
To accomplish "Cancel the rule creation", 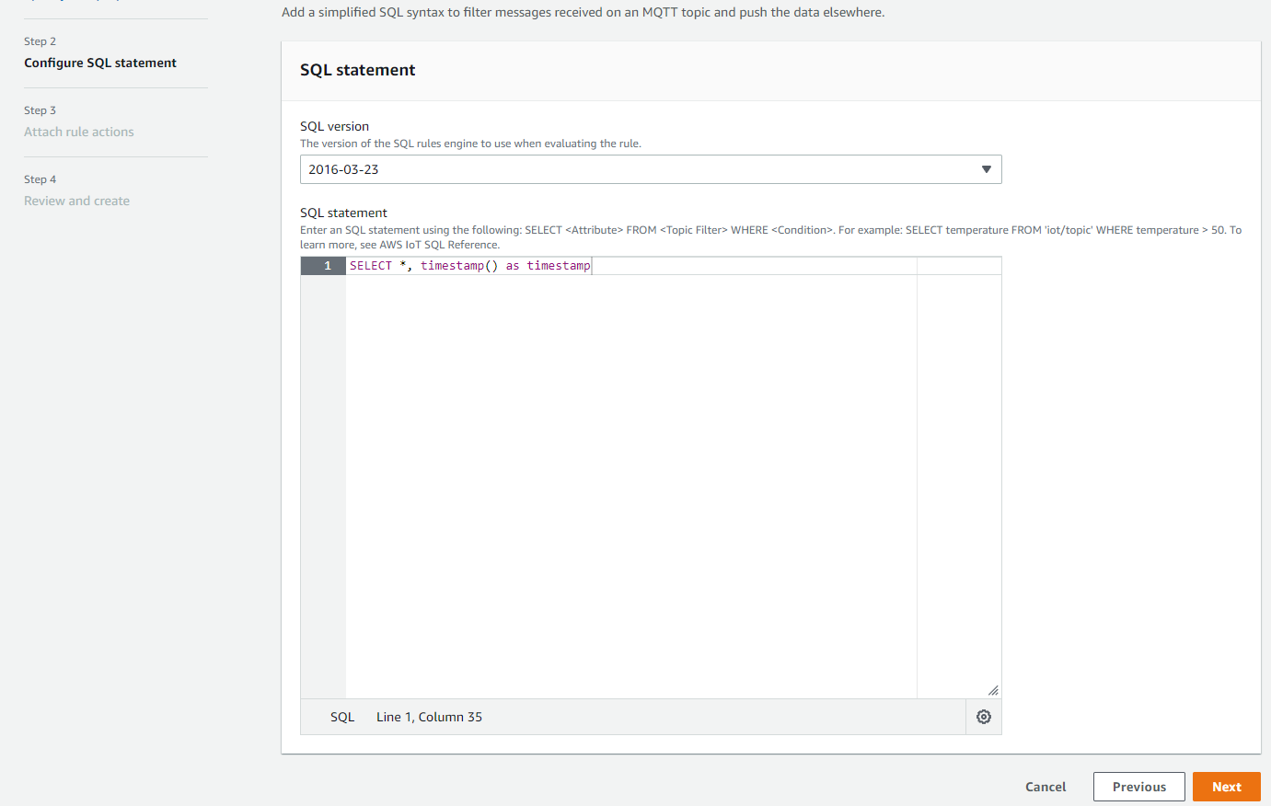I will tap(1046, 787).
